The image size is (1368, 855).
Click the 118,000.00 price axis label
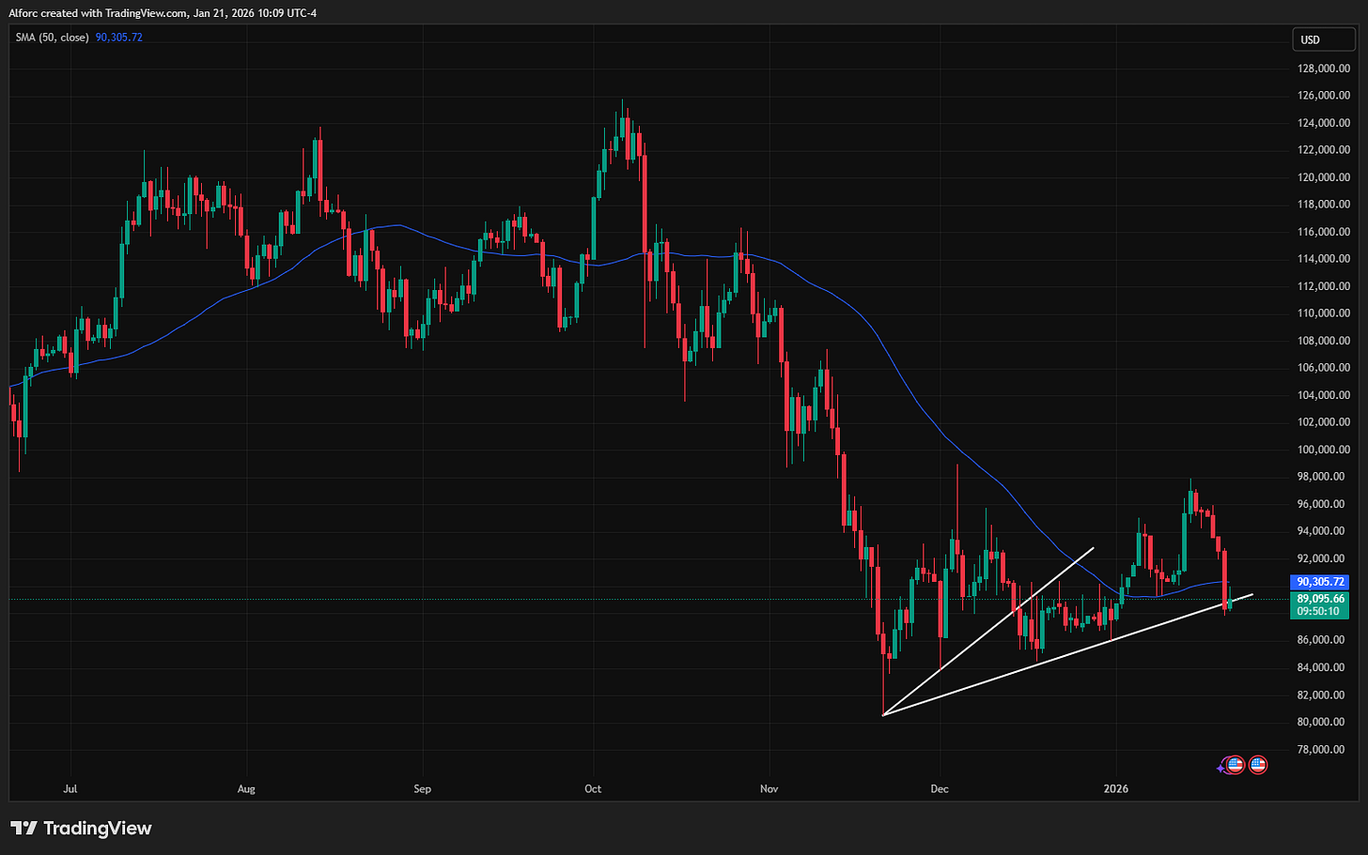[x=1324, y=205]
